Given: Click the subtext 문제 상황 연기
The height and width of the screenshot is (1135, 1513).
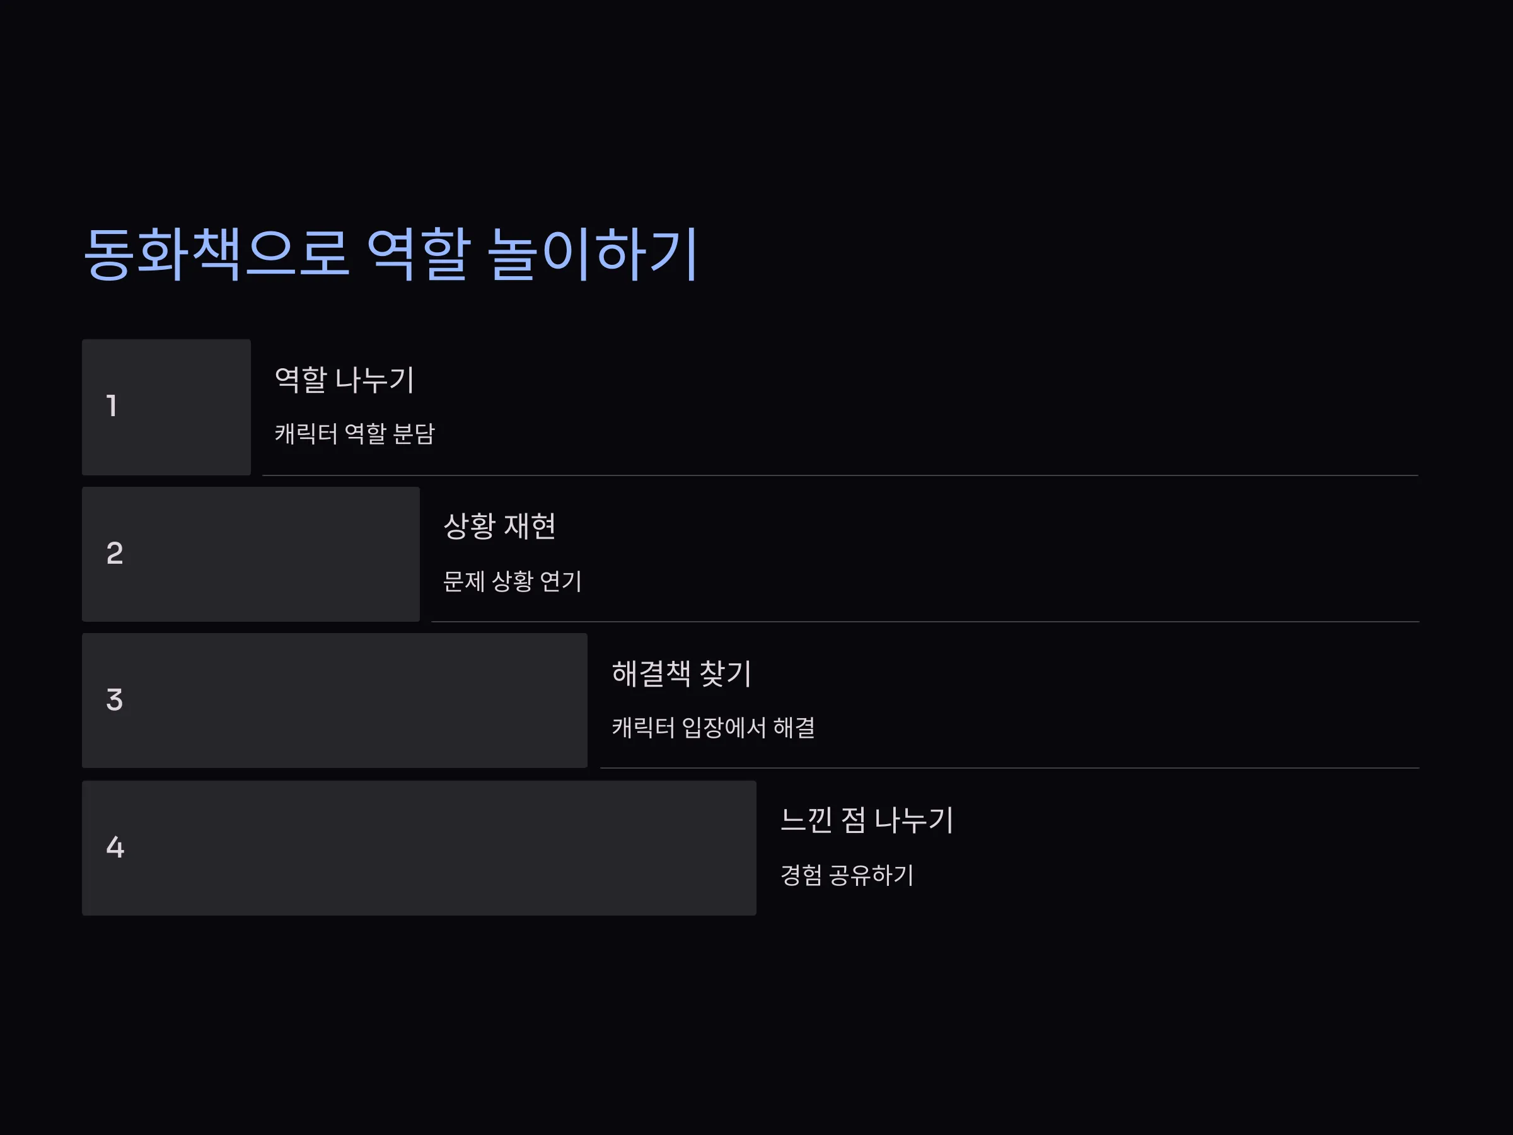Looking at the screenshot, I should pos(513,581).
